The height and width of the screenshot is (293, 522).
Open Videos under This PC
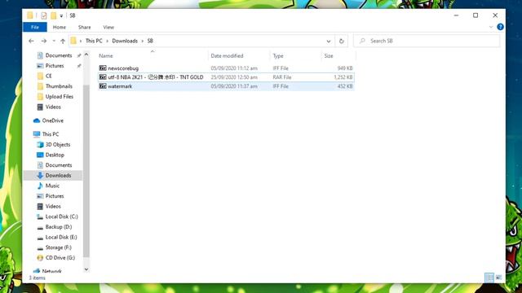[x=53, y=206]
